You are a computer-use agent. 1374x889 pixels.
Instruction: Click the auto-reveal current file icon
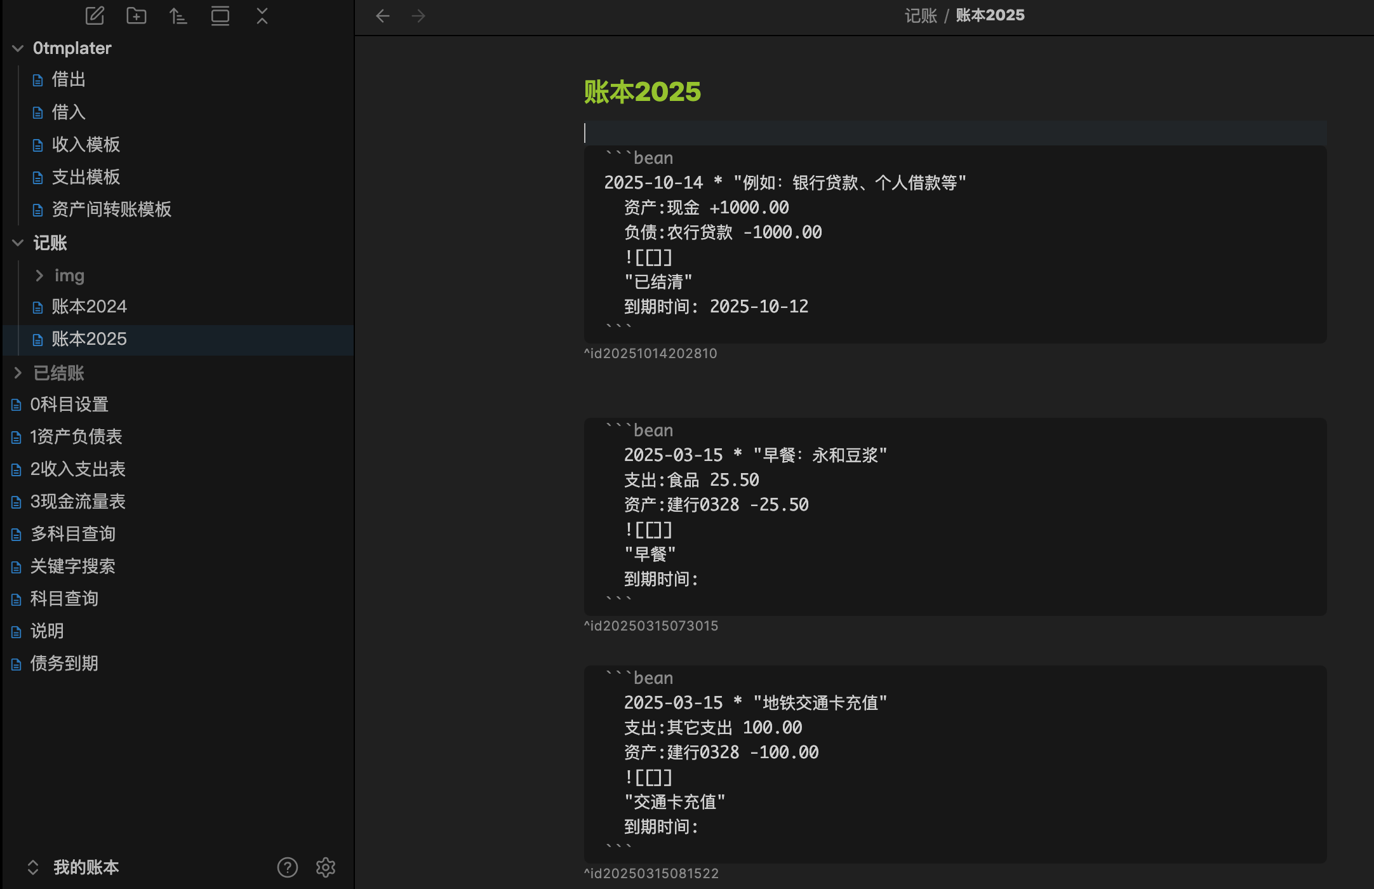220,15
